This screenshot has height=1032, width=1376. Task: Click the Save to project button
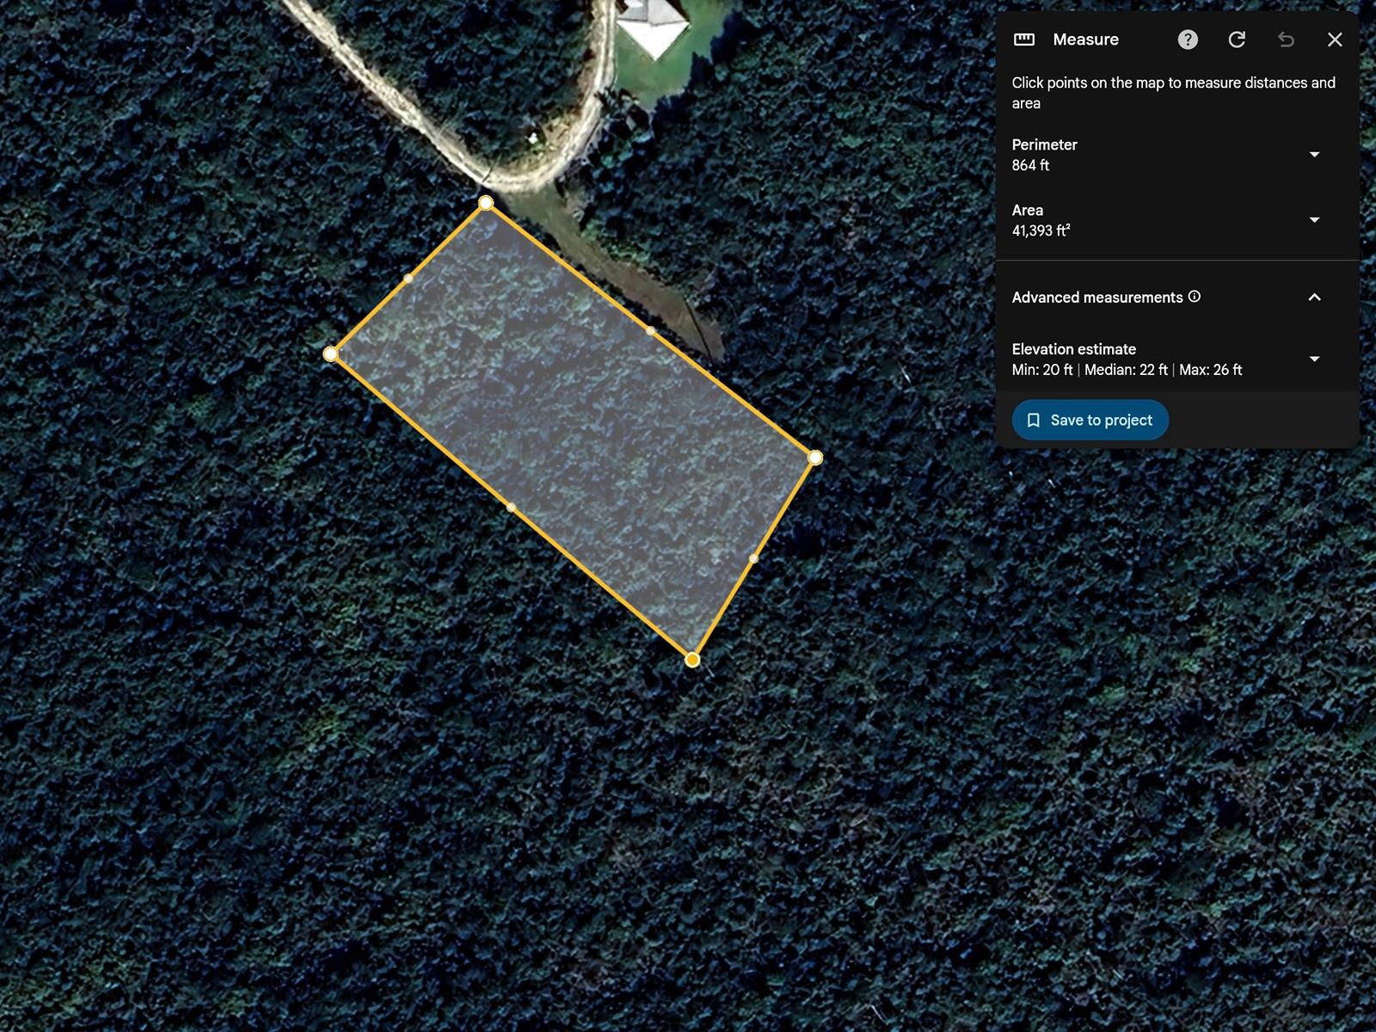[1090, 421]
